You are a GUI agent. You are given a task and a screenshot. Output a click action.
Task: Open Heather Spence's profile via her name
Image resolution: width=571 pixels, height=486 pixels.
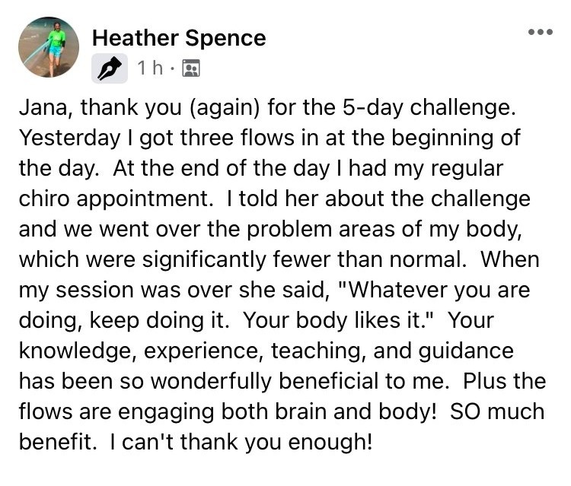[x=179, y=38]
